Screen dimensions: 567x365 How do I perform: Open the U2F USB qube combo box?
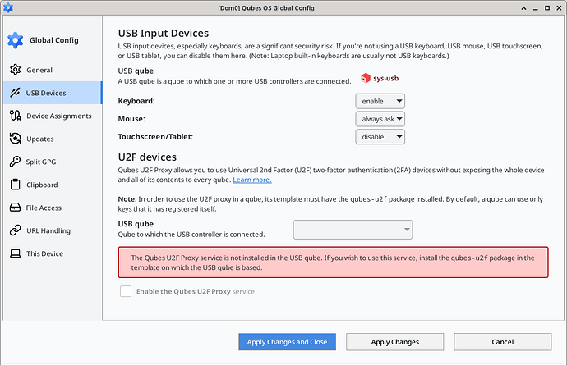(x=353, y=230)
